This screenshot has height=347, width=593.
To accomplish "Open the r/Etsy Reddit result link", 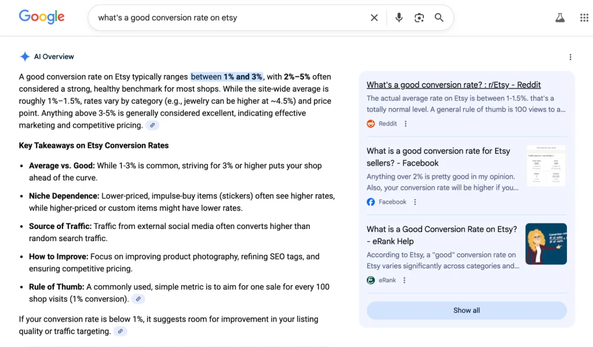I will 453,84.
